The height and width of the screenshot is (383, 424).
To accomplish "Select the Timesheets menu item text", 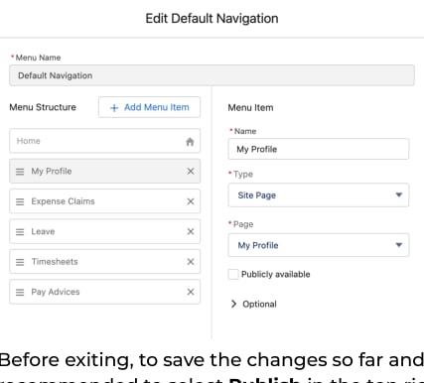I will (55, 262).
